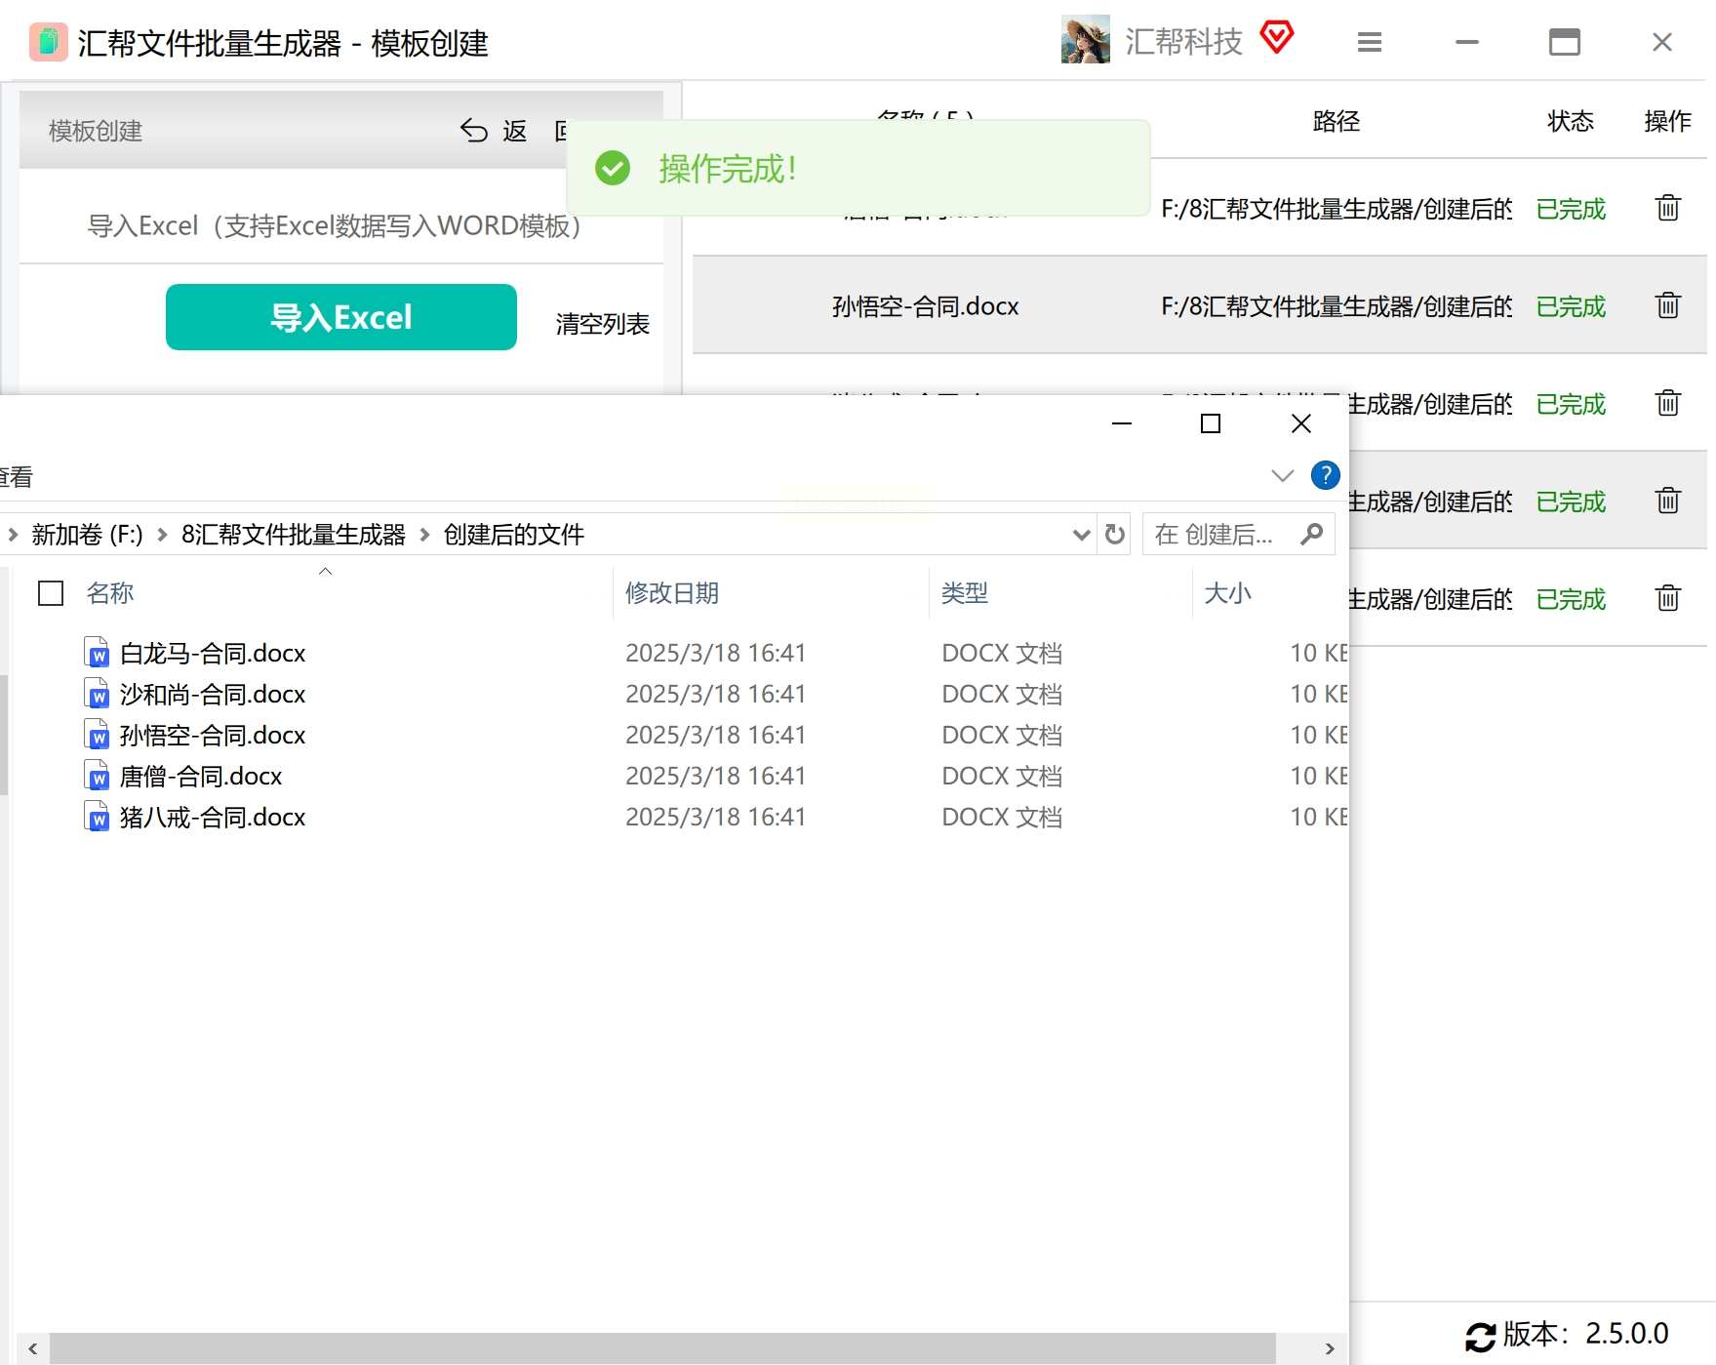This screenshot has height=1365, width=1716.
Task: Click the red VIP diamond icon
Action: pos(1276,38)
